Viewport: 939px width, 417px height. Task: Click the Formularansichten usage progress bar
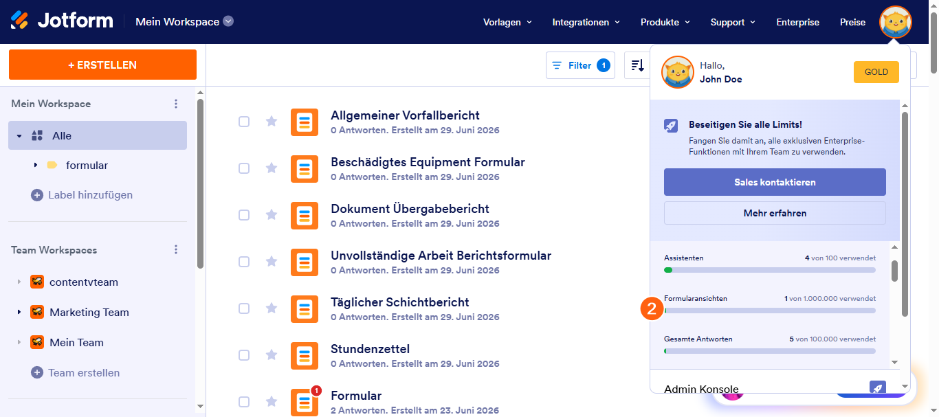(x=770, y=311)
